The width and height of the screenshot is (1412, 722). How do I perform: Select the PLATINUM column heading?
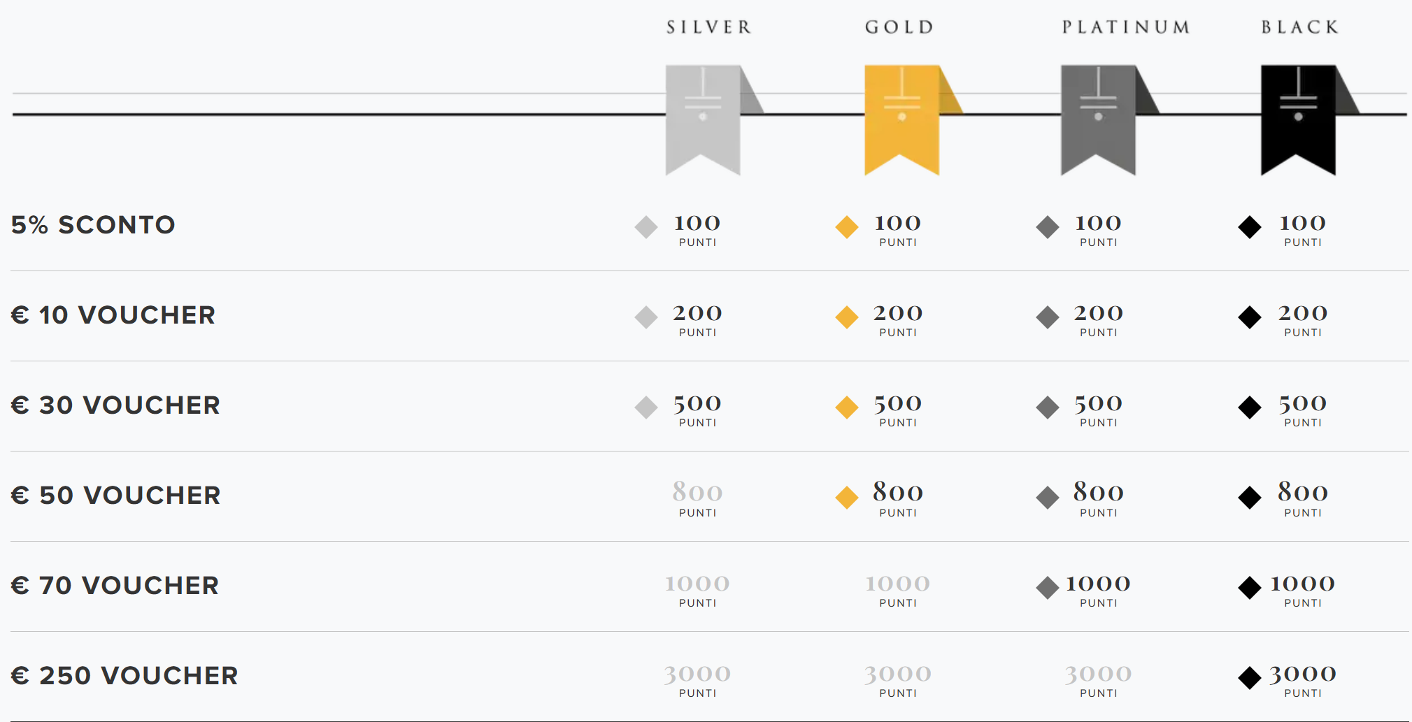click(x=1126, y=27)
